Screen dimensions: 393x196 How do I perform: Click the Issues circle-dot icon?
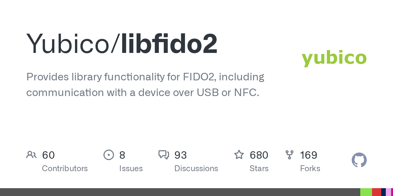[x=108, y=155]
